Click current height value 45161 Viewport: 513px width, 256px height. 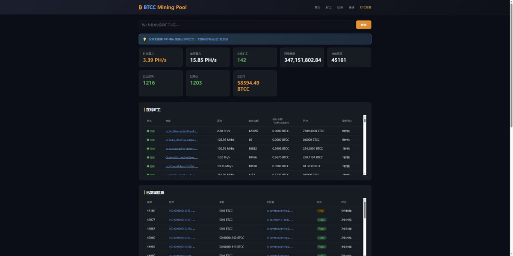pos(339,60)
